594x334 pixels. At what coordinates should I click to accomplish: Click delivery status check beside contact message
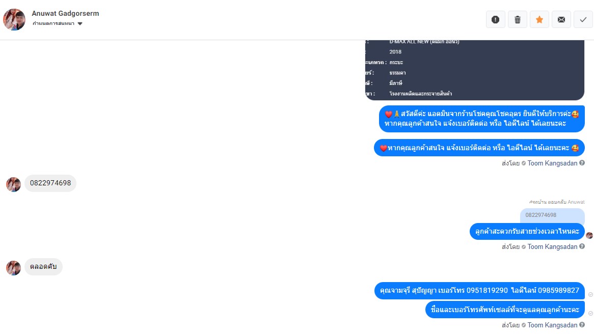(590, 295)
